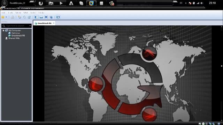The width and height of the screenshot is (223, 125).
Task: Open the volume tray icon
Action: 202,3
